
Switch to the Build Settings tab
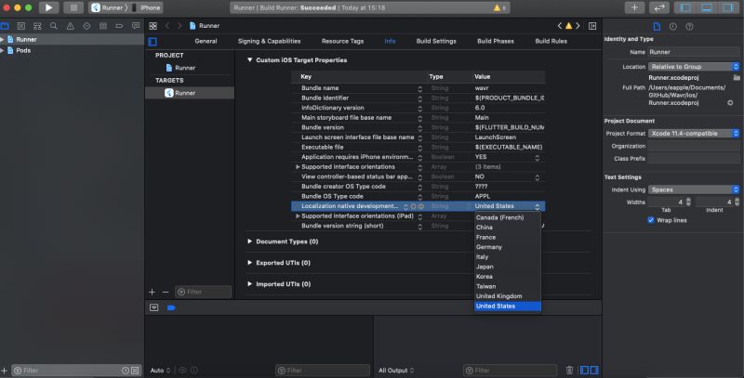[x=436, y=41]
